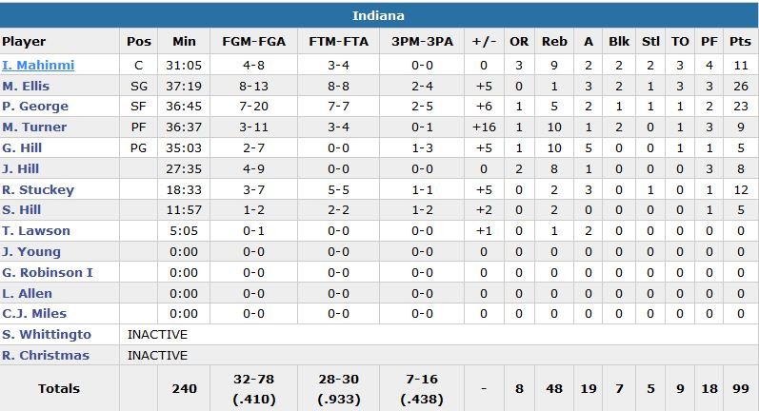759x411 pixels.
Task: Click the Indiana team header
Action: (379, 16)
